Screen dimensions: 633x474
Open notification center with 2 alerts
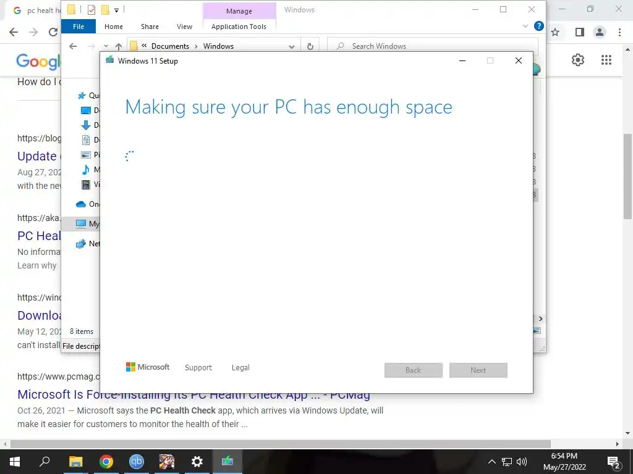click(x=614, y=462)
